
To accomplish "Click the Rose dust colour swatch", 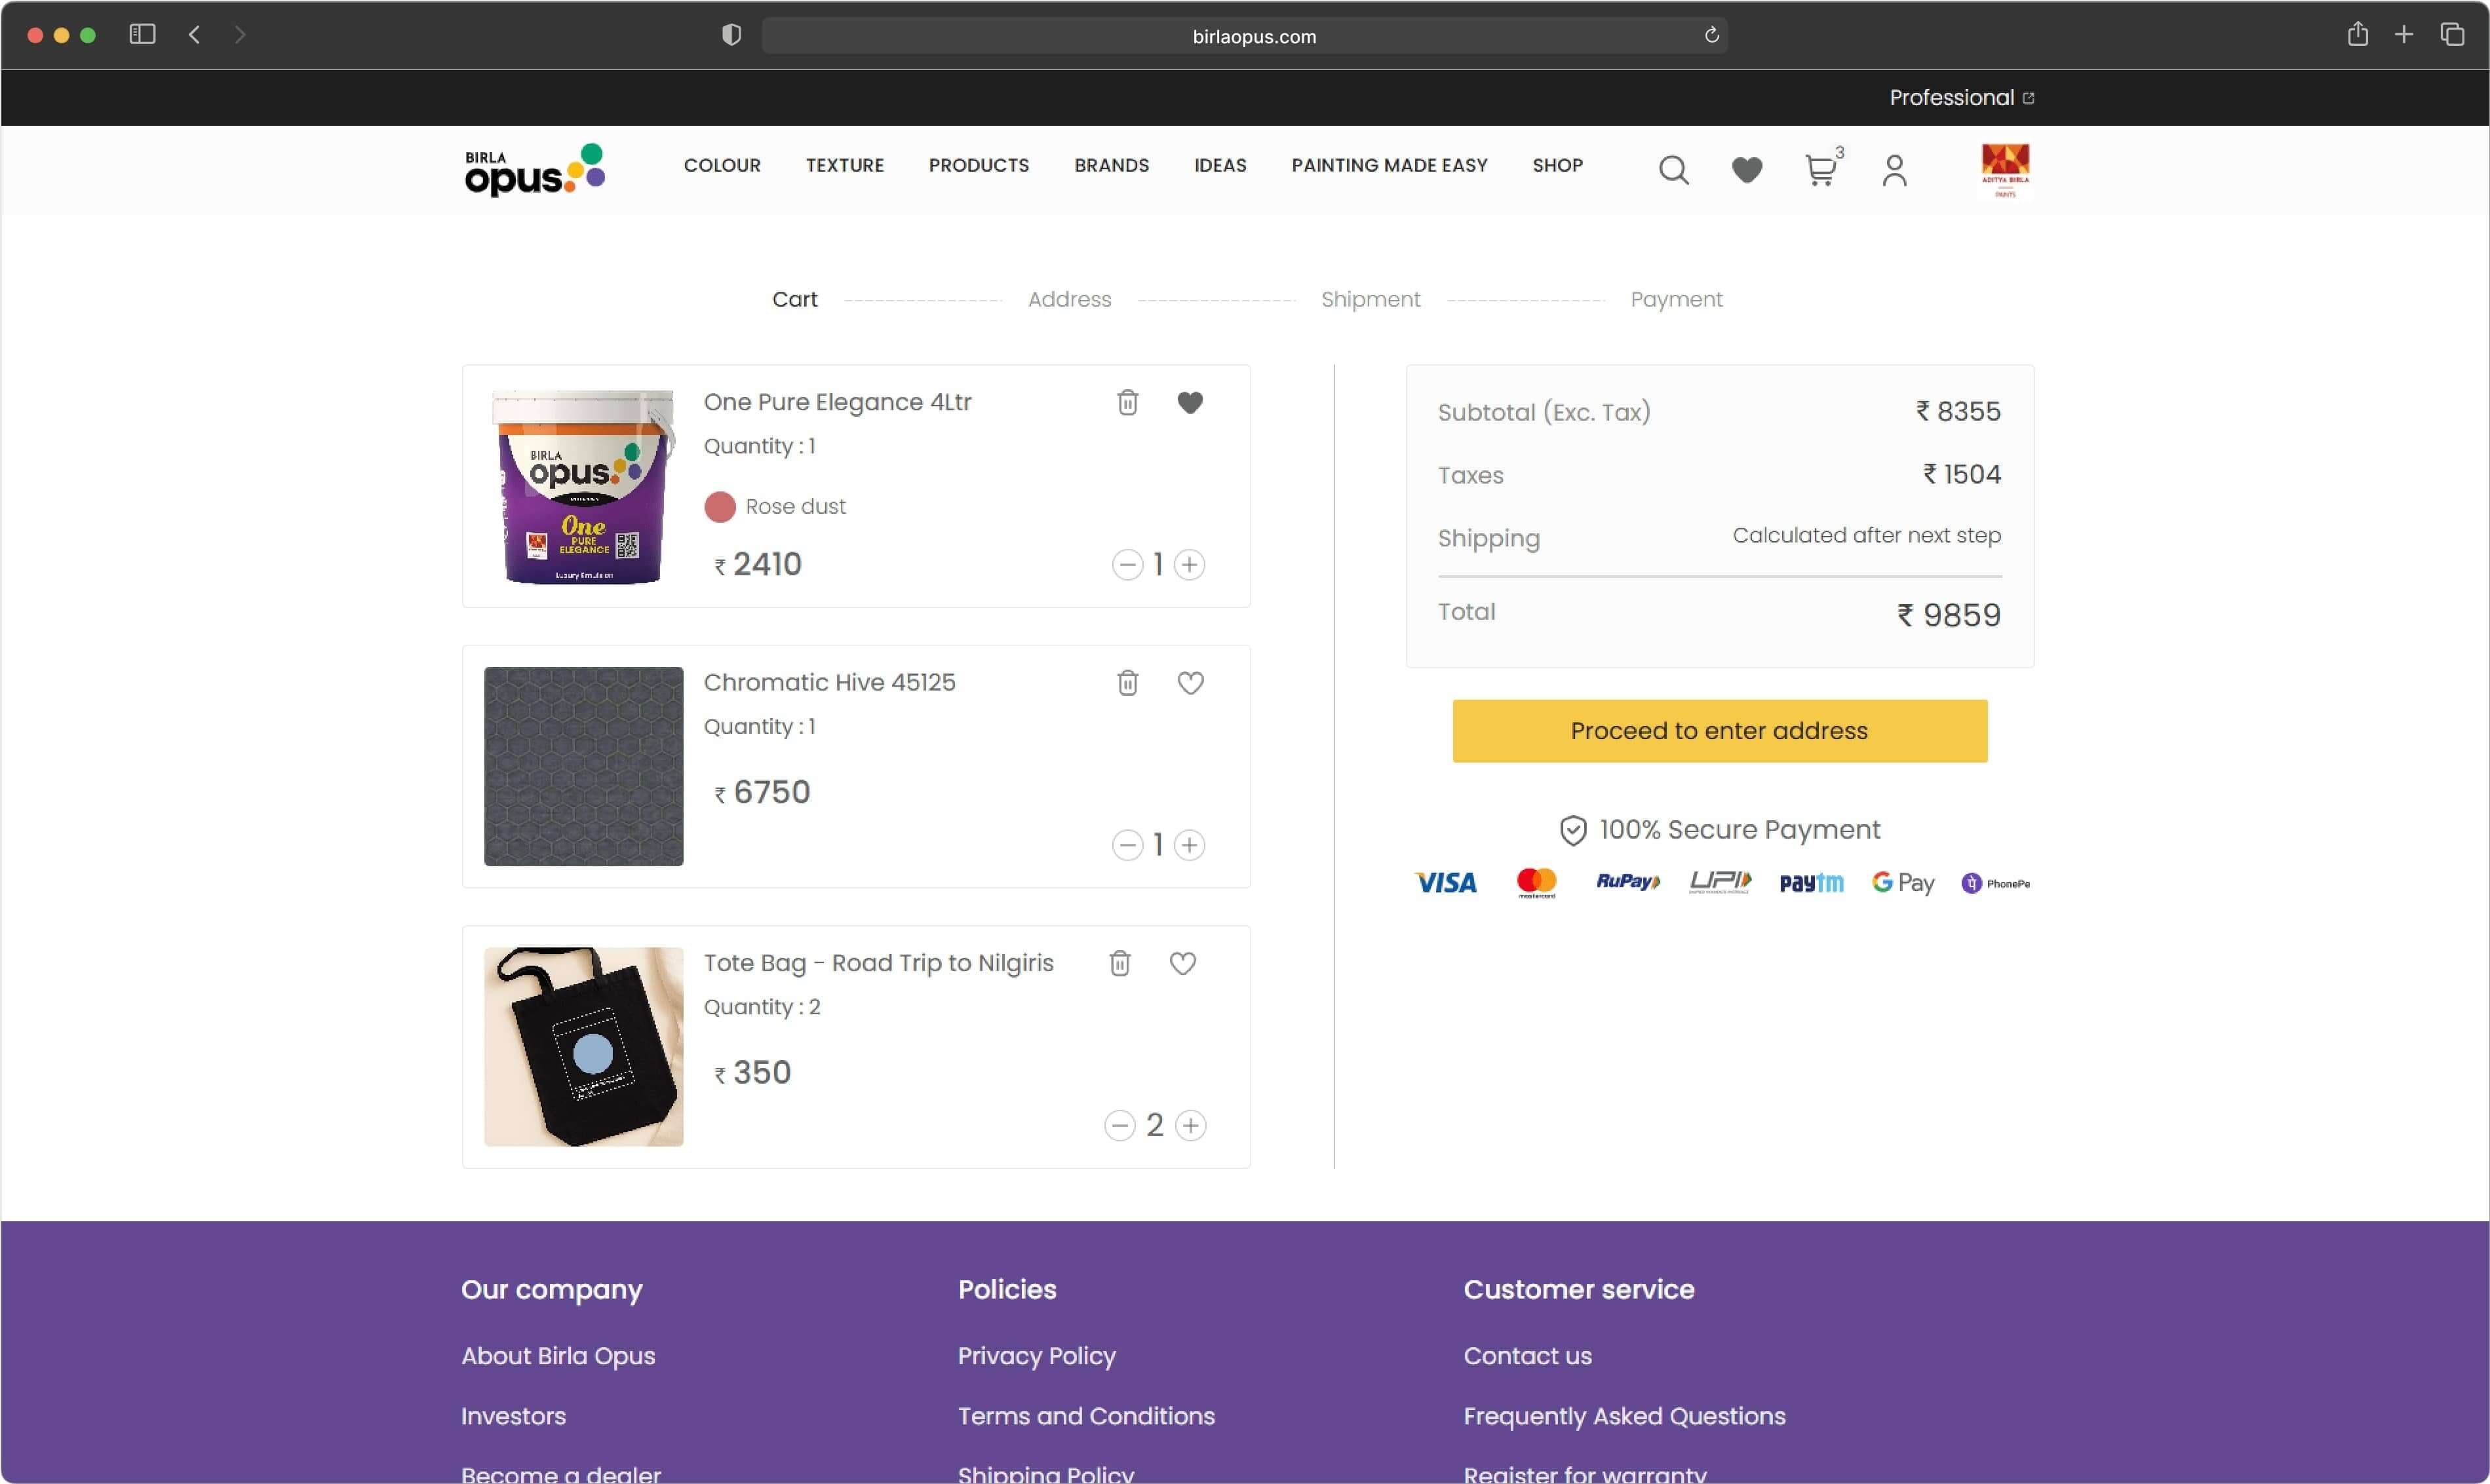I will pyautogui.click(x=719, y=507).
